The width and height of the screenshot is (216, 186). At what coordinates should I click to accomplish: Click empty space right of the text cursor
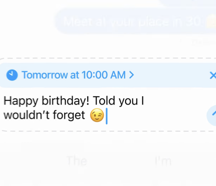(x=155, y=116)
